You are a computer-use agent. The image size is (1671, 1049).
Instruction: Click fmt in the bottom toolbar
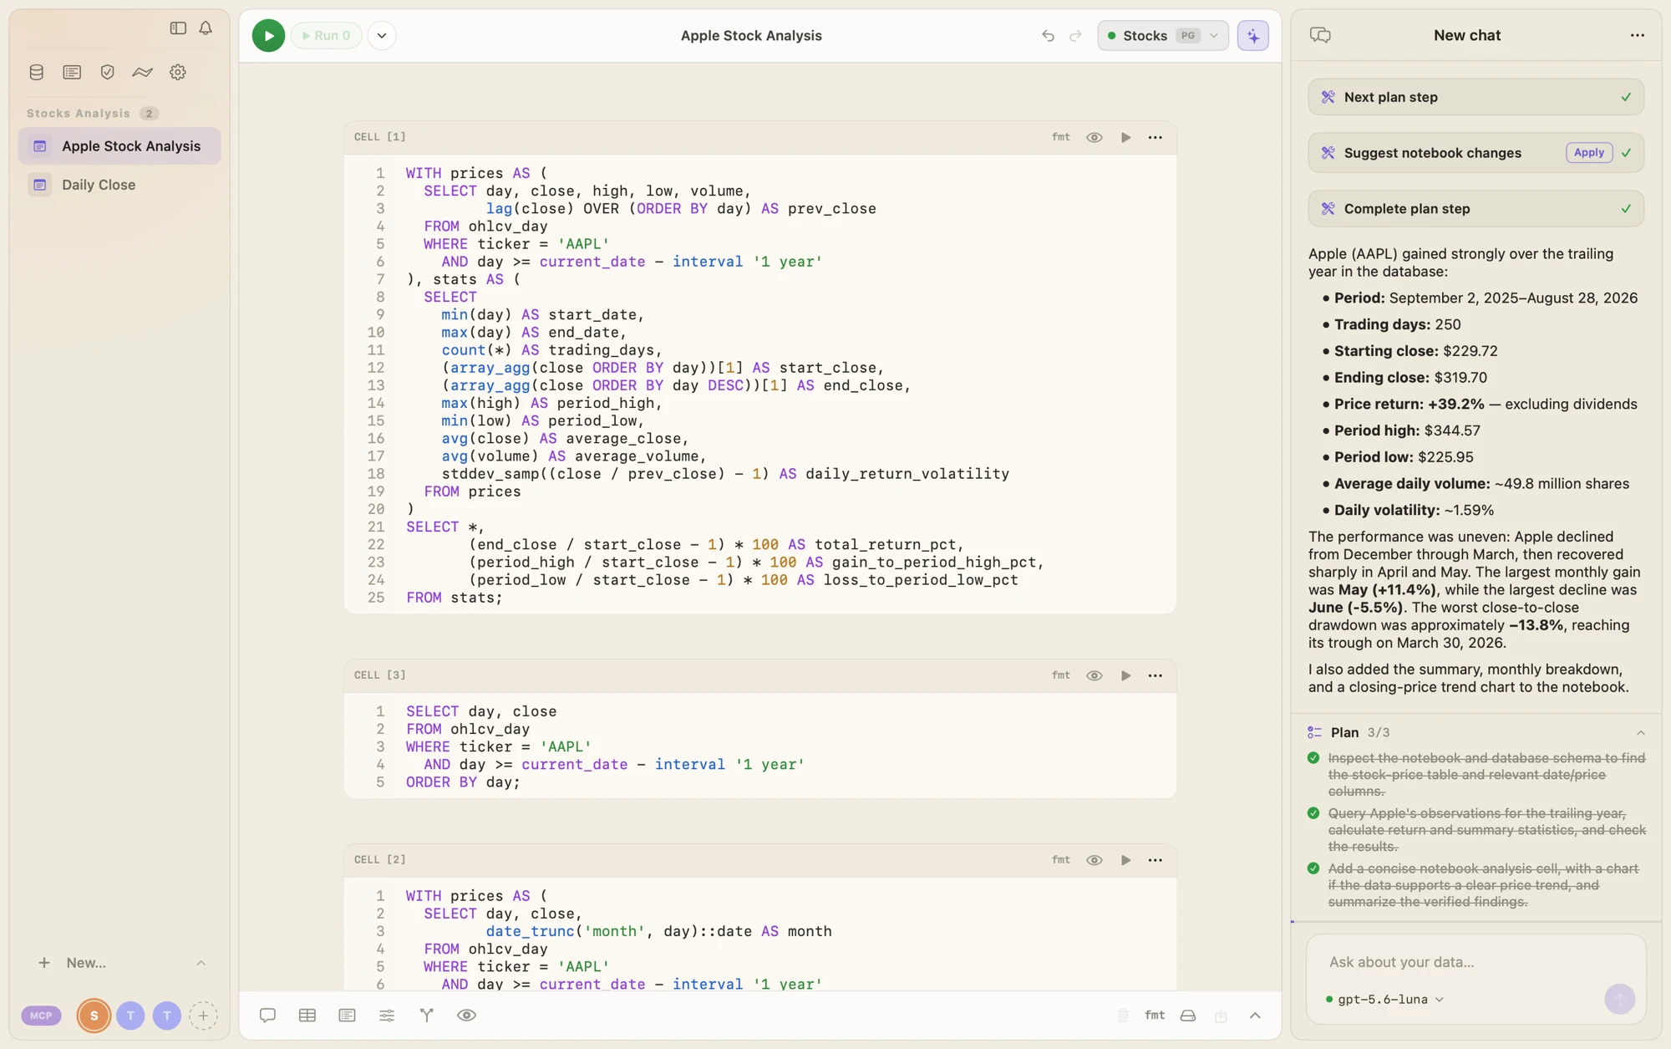coord(1155,1016)
